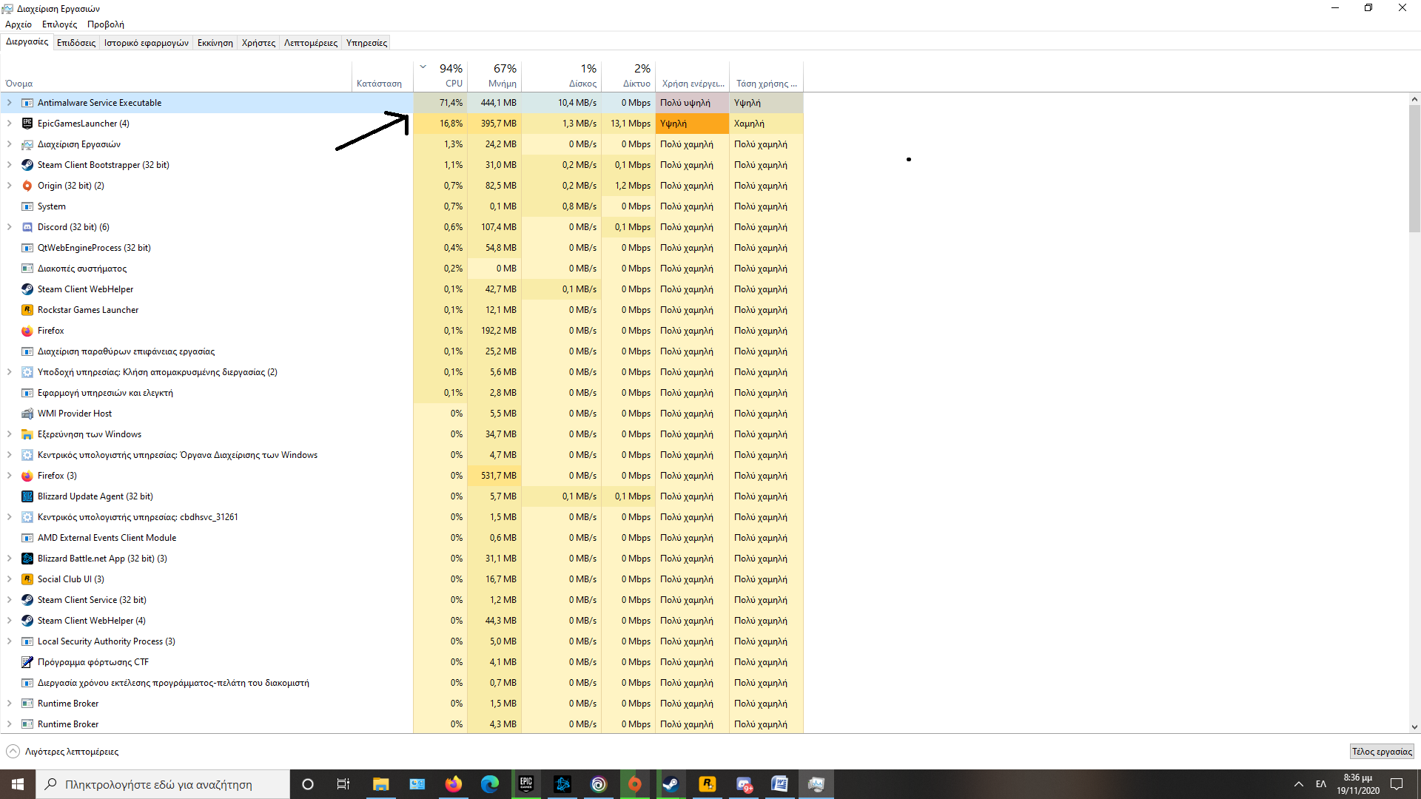Open Task View from the taskbar

pos(343,784)
